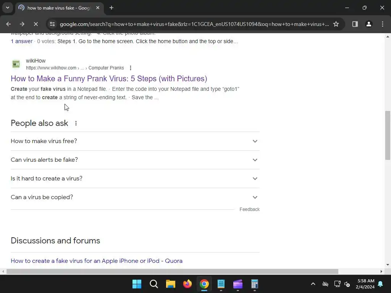391x293 pixels.
Task: Click the vertical scrollbar up arrow
Action: tap(388, 37)
